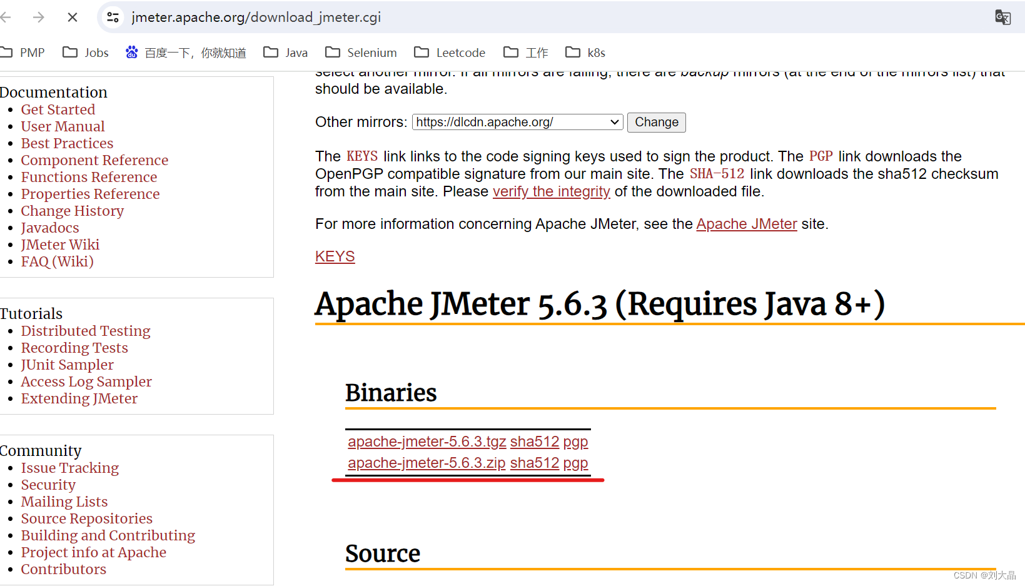Image resolution: width=1025 pixels, height=586 pixels.
Task: Open the Java bookmark folder
Action: point(286,53)
